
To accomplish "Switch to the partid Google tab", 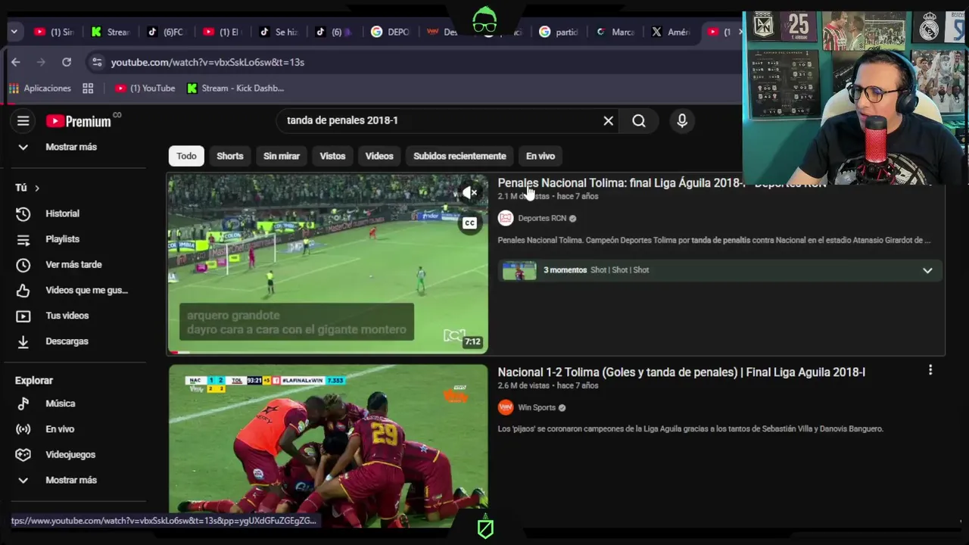I will pyautogui.click(x=559, y=32).
